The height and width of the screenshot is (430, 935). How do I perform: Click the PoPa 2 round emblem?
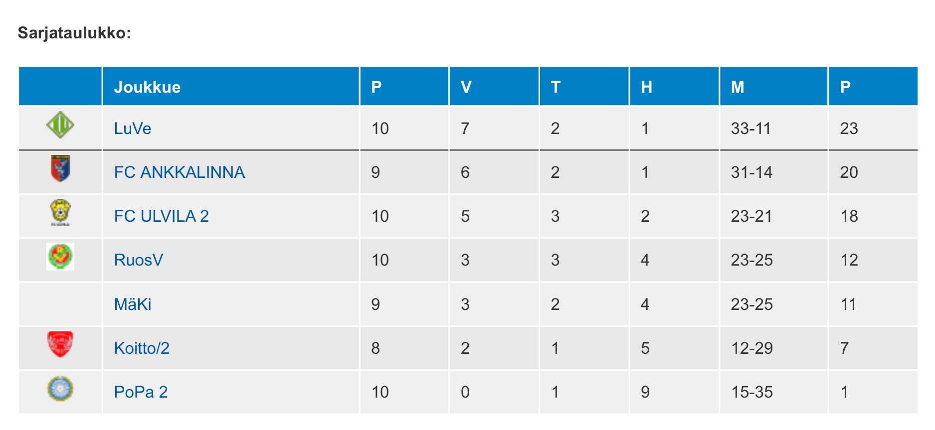click(60, 389)
